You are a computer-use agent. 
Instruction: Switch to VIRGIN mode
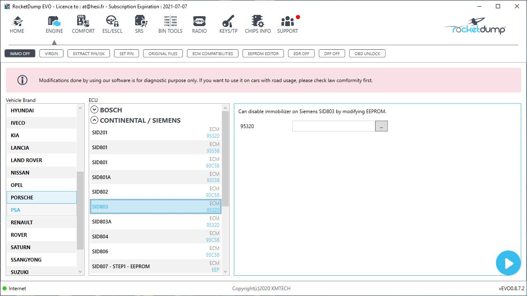tap(51, 53)
